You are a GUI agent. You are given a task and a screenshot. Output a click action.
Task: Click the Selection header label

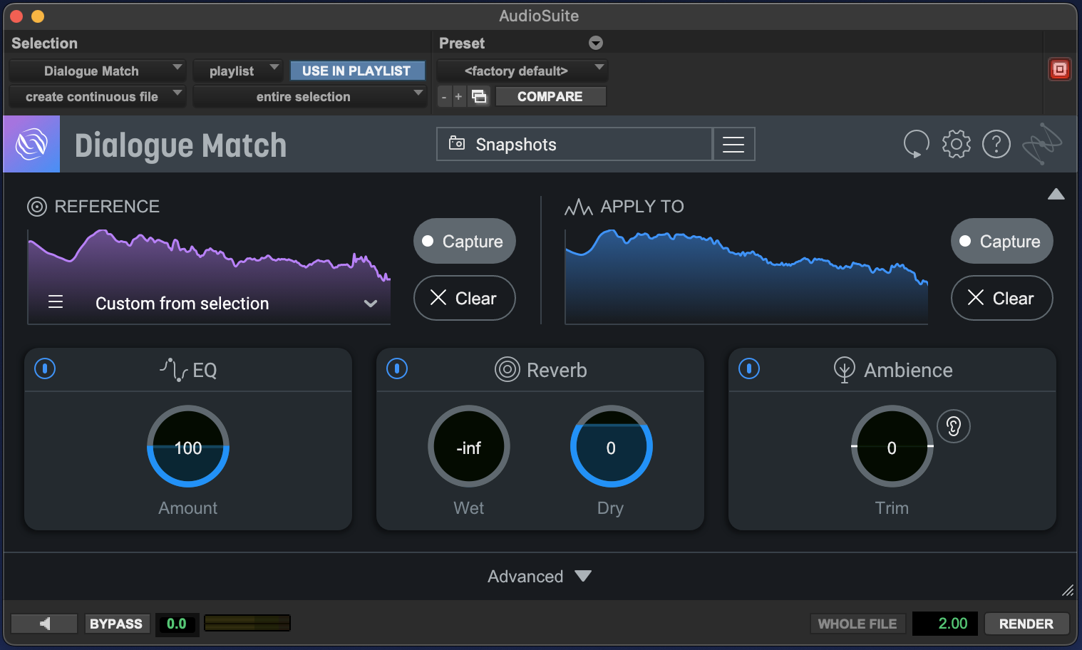coord(44,43)
